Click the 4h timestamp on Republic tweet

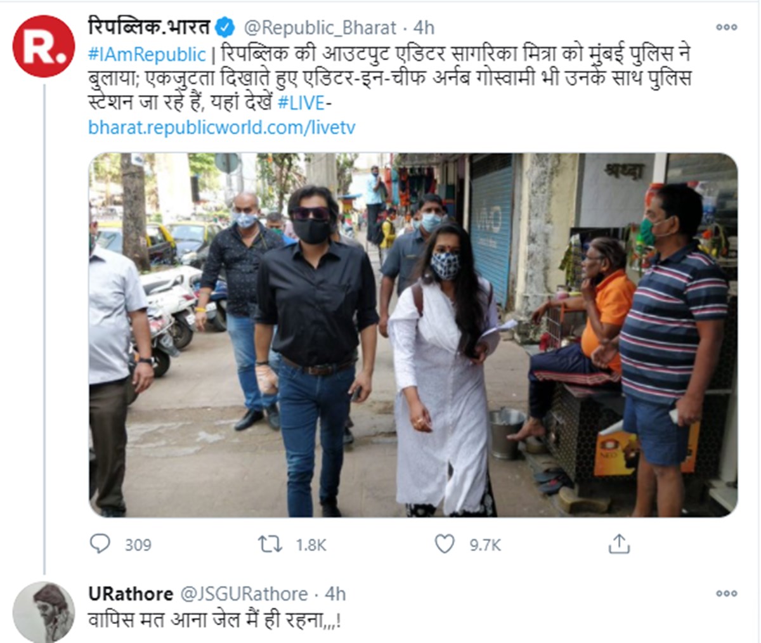click(424, 28)
